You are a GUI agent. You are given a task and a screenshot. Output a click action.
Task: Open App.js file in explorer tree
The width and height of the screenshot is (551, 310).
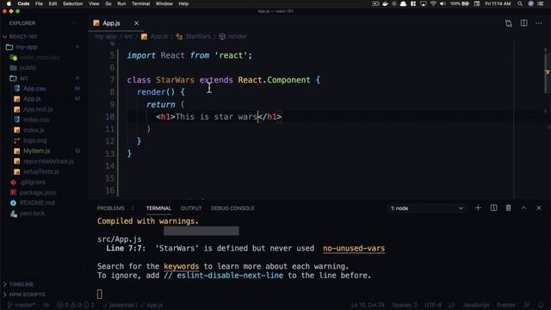(x=32, y=99)
